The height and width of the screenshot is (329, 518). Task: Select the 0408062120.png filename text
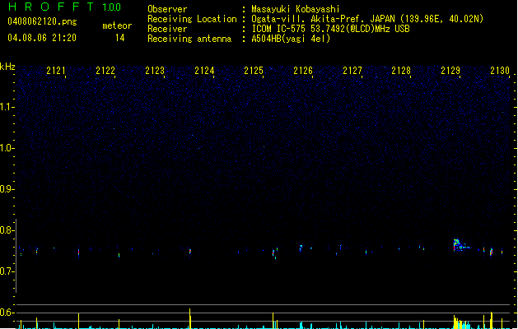35,21
